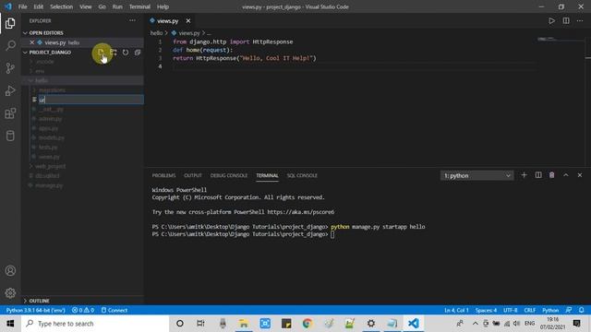Open notifications bell in status bar

(x=581, y=310)
